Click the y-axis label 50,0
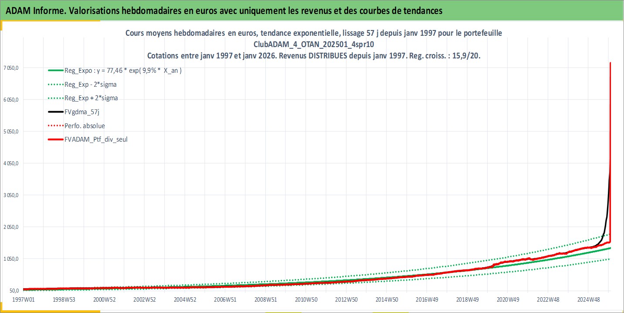This screenshot has height=313, width=624. click(x=14, y=291)
